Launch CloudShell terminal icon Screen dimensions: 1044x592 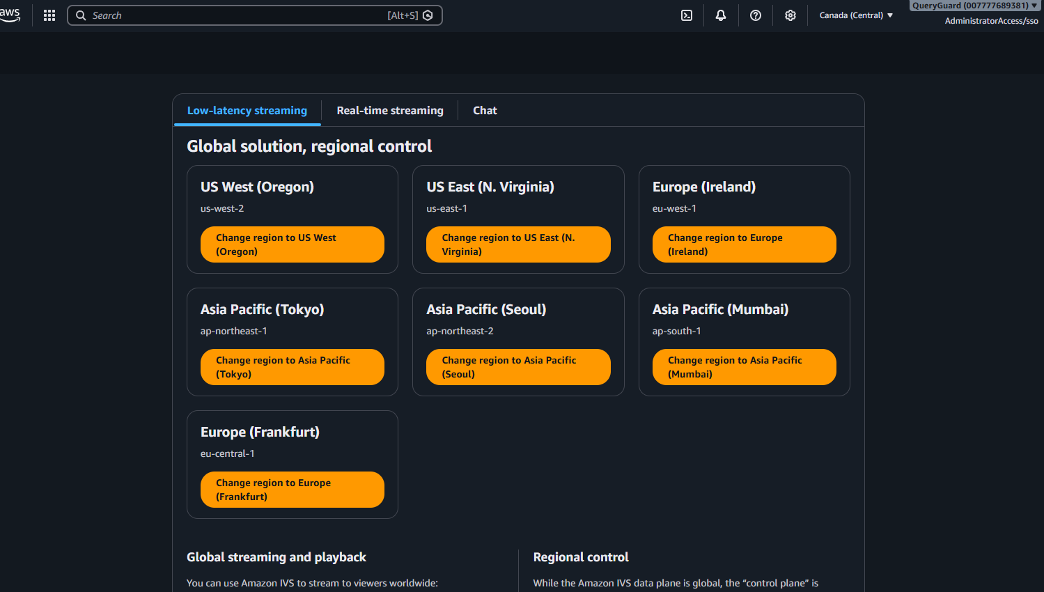tap(687, 15)
